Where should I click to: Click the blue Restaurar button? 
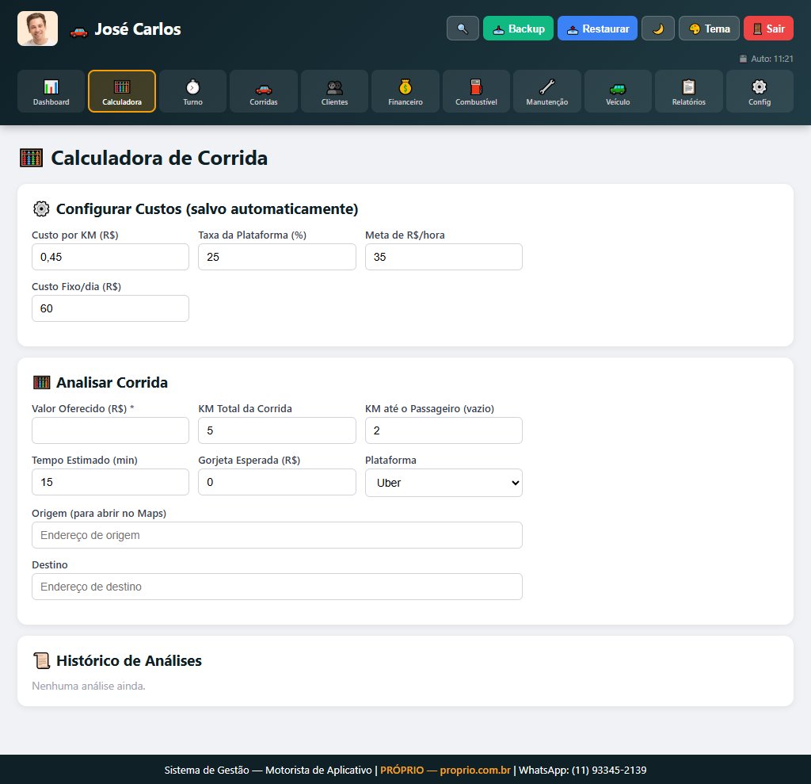pyautogui.click(x=597, y=29)
